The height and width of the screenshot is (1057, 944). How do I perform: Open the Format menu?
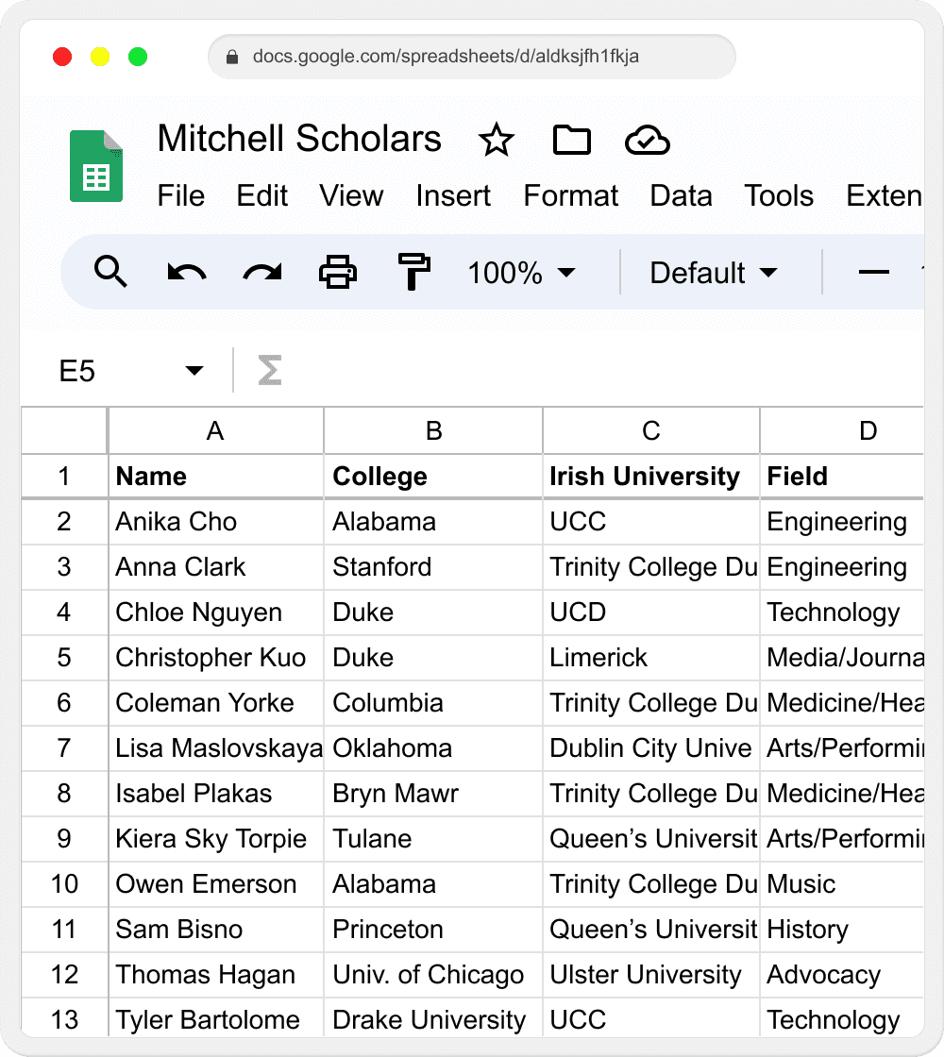[570, 196]
